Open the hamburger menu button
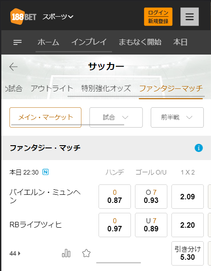211x271 pixels. pos(189,17)
